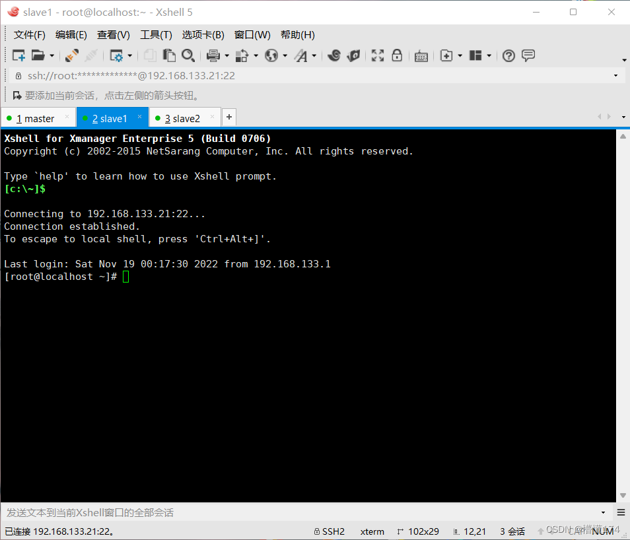Viewport: 630px width, 540px height.
Task: Open Help question mark icon
Action: [x=508, y=56]
